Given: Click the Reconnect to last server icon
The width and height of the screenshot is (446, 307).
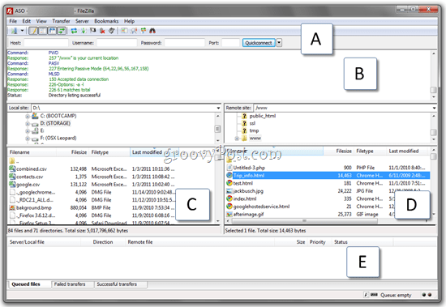Looking at the screenshot, I should pos(112,31).
